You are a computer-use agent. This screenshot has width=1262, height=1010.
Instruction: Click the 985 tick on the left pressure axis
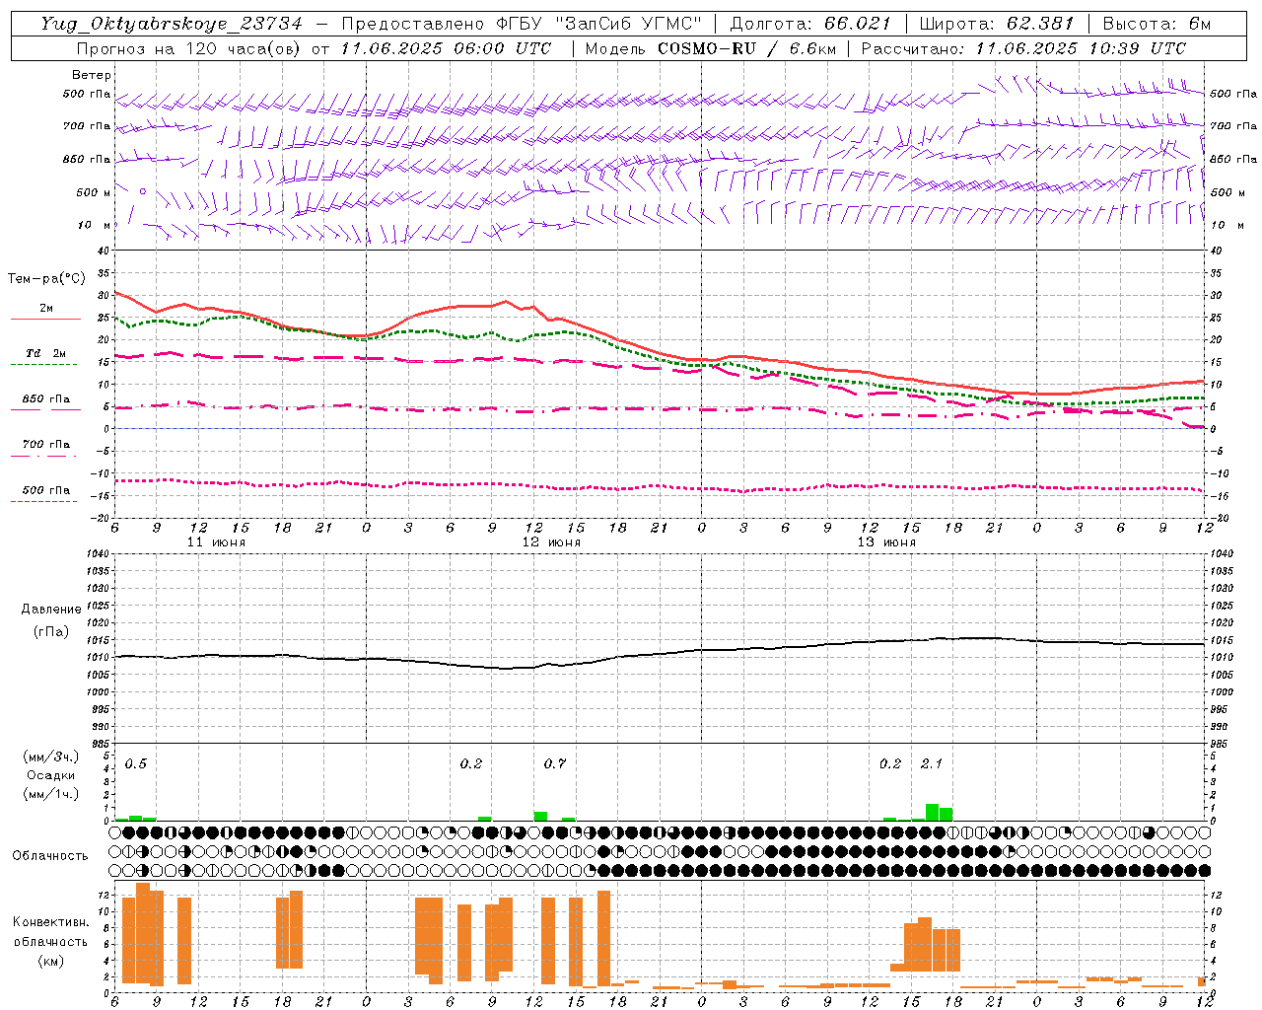coord(102,744)
